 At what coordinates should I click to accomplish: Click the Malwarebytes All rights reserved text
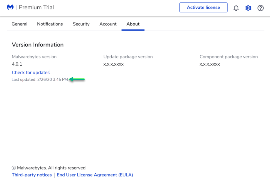(x=49, y=168)
